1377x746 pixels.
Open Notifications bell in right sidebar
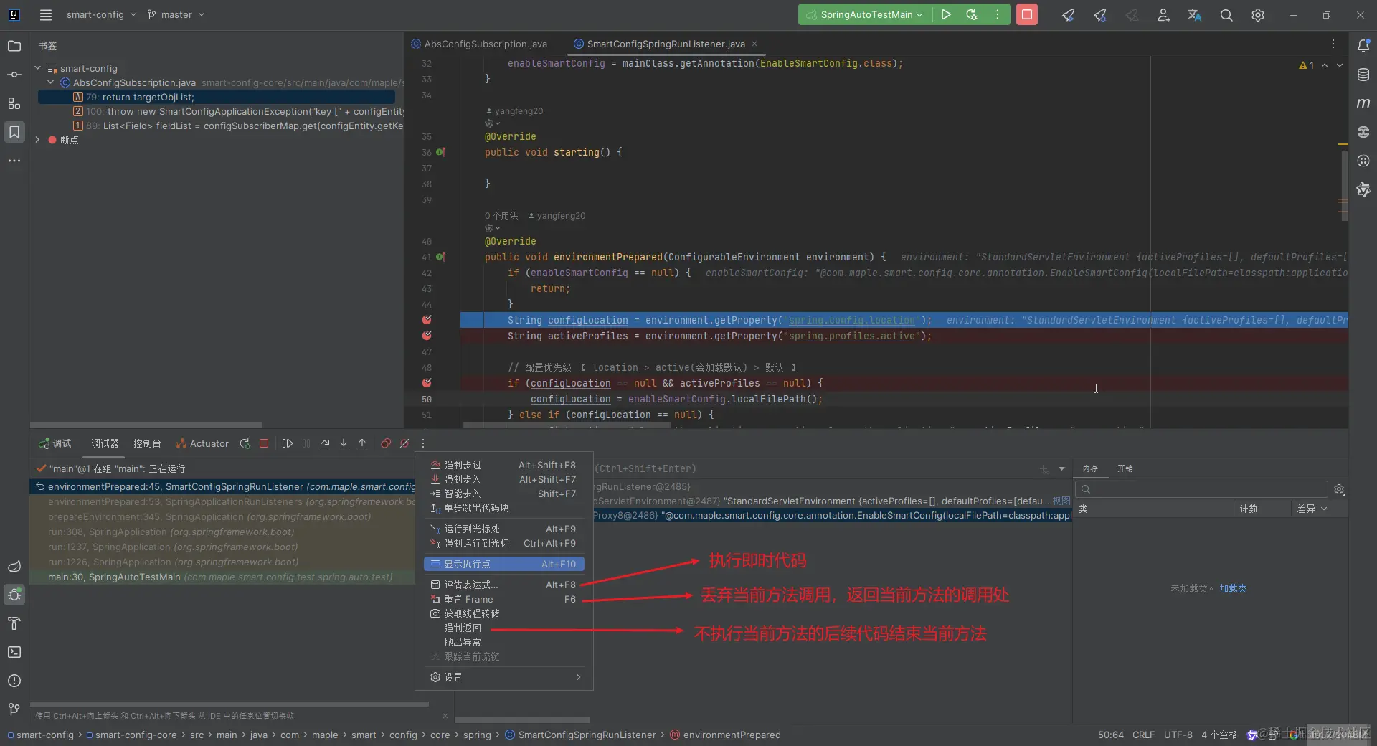click(x=1363, y=46)
